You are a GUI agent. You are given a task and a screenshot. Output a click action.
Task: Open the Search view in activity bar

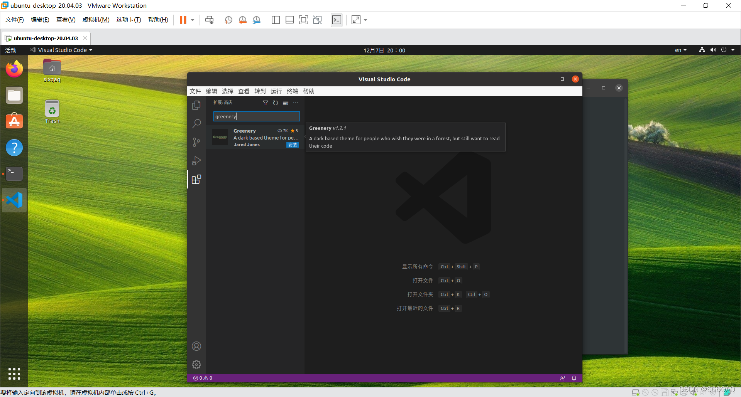click(196, 124)
